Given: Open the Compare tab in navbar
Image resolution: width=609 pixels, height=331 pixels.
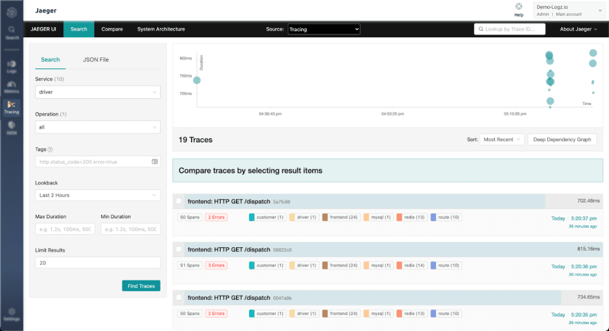Looking at the screenshot, I should (x=112, y=29).
